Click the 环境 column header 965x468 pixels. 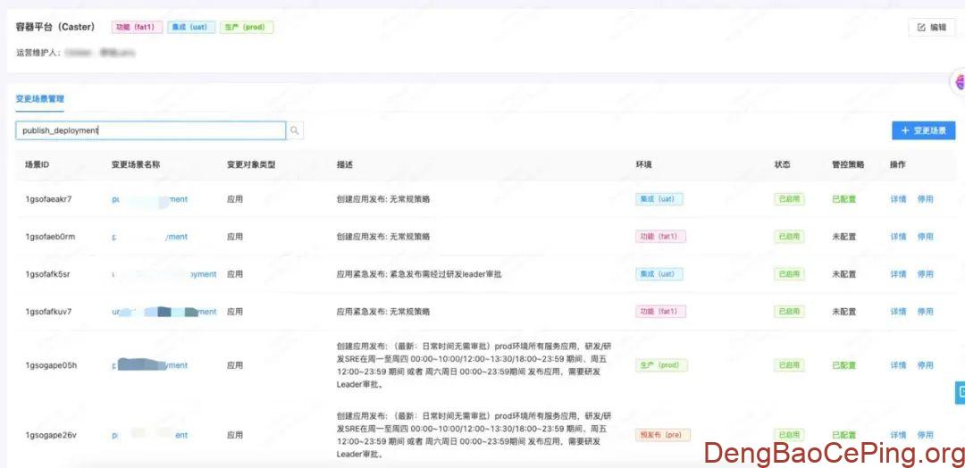point(643,165)
